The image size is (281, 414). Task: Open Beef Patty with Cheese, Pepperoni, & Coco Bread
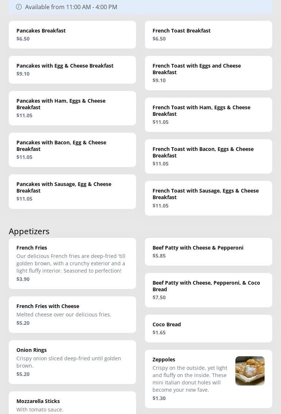tap(208, 290)
